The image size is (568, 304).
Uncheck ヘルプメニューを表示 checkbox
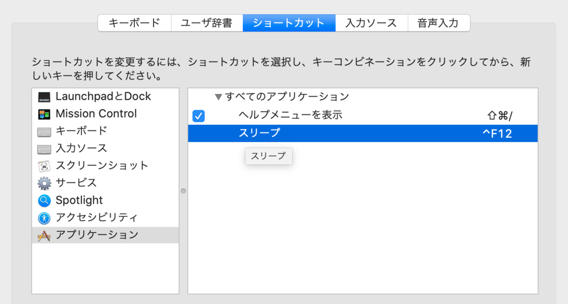coord(198,116)
